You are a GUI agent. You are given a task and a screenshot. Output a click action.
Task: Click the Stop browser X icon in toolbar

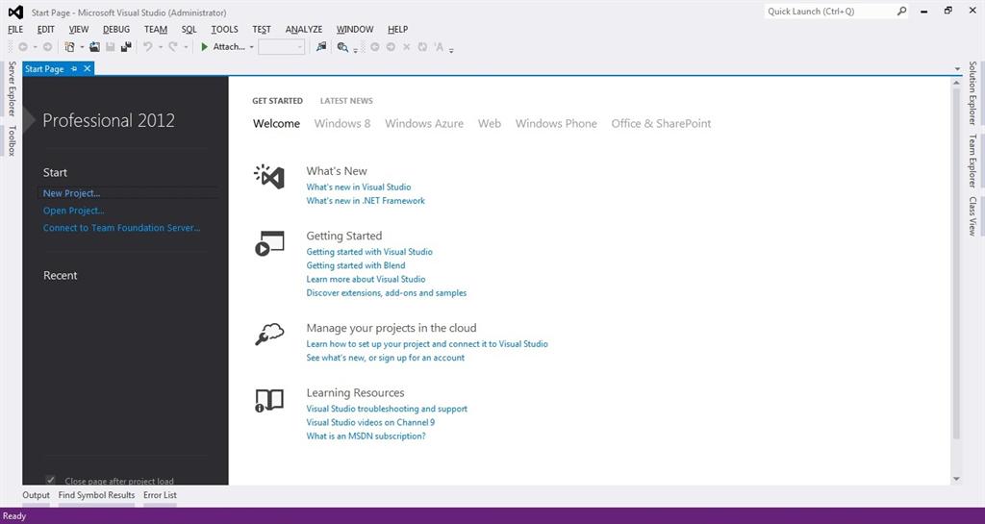point(407,47)
